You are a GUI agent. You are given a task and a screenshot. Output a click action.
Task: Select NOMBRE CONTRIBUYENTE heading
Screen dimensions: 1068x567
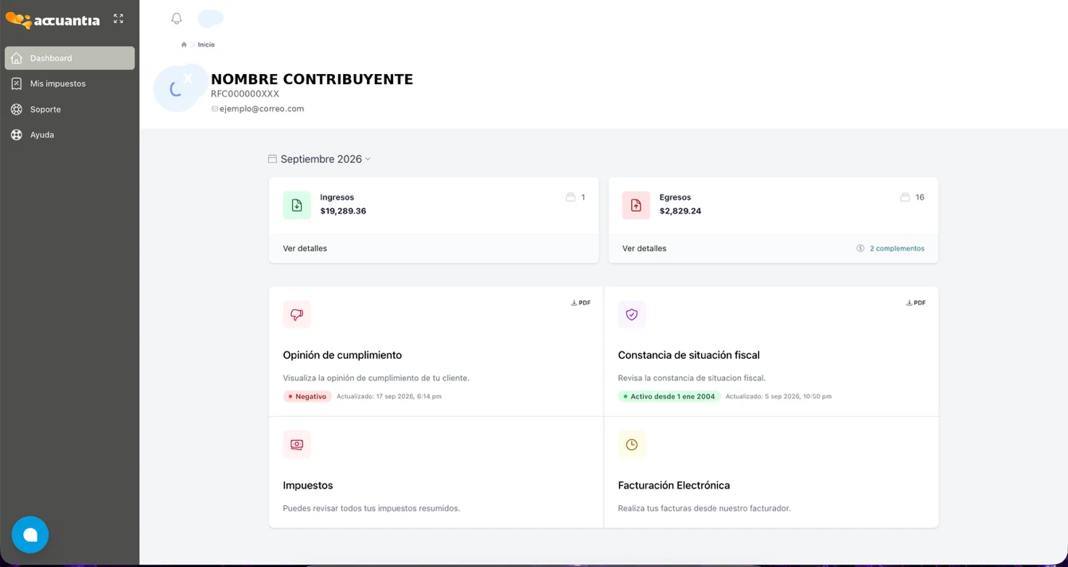pyautogui.click(x=312, y=80)
